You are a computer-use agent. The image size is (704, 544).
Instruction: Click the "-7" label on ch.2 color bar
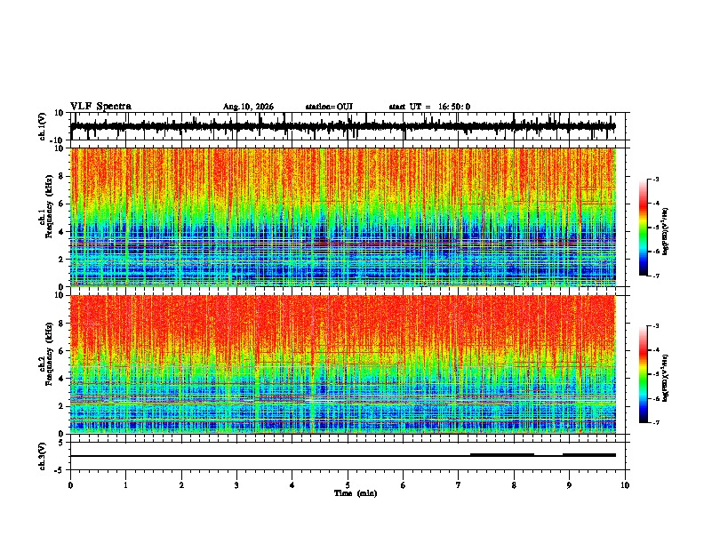[x=655, y=422]
